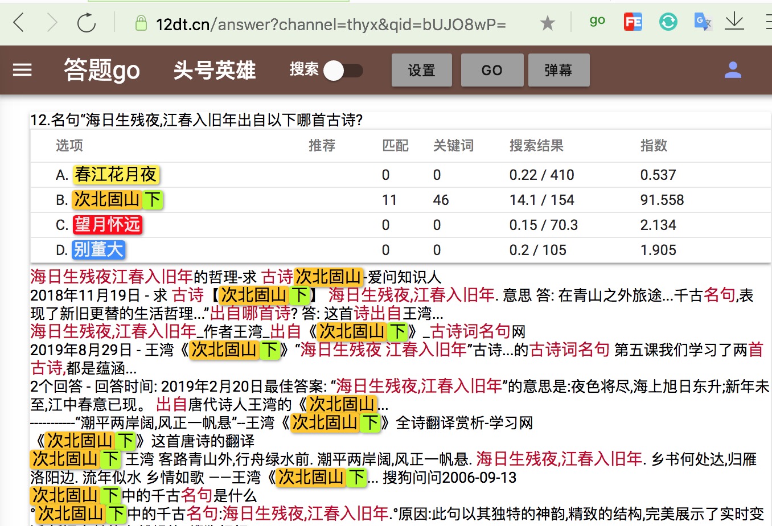Select option A 春江花月夜

[x=116, y=175]
